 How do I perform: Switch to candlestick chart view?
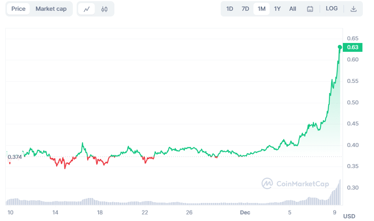tap(104, 9)
